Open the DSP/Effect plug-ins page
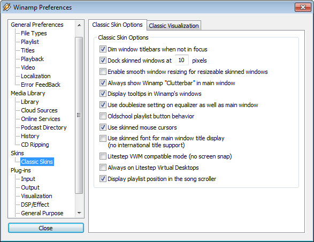The width and height of the screenshot is (314, 242). [x=35, y=205]
